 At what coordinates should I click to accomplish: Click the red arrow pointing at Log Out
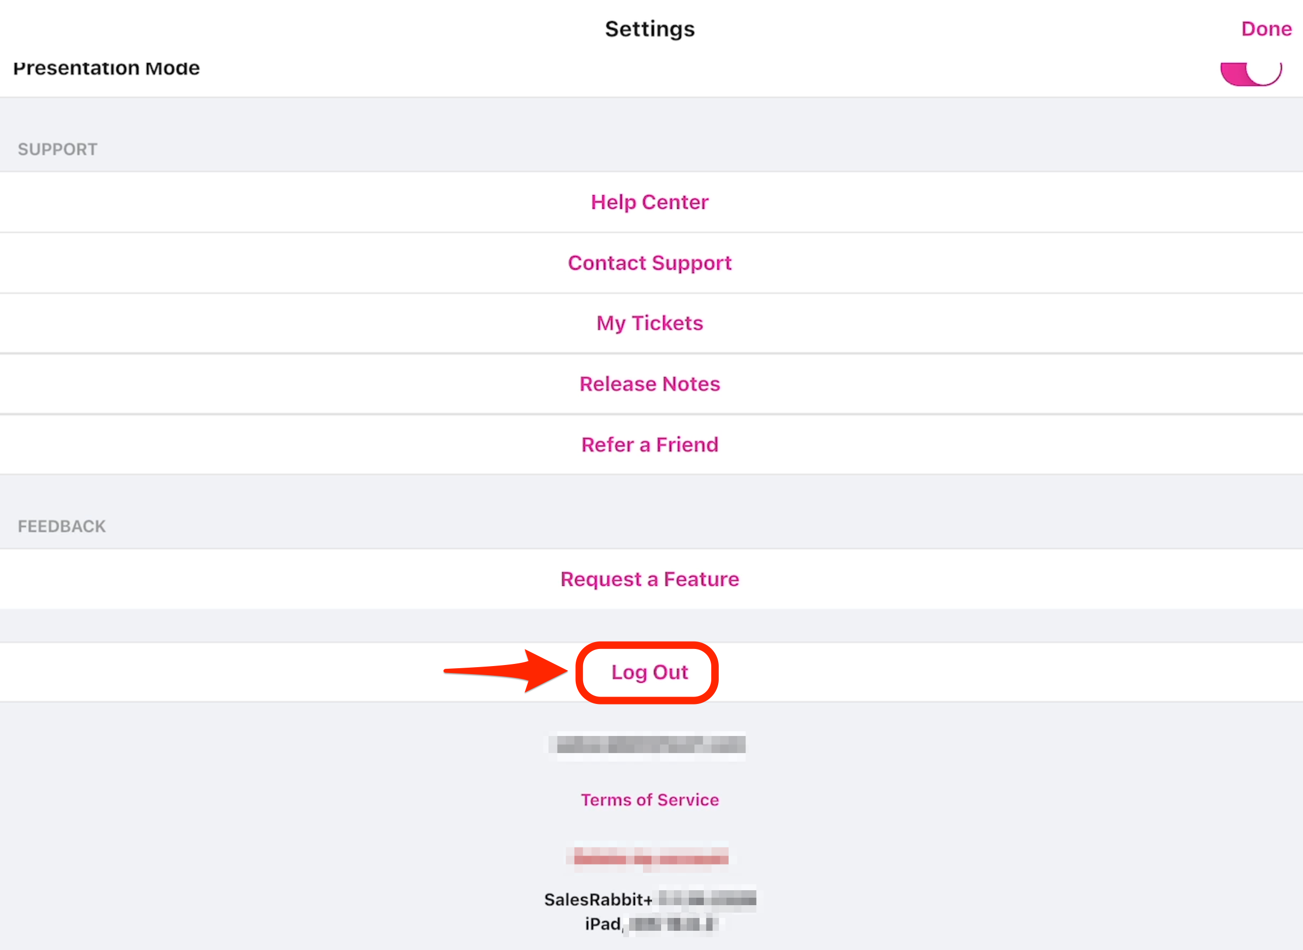[505, 671]
